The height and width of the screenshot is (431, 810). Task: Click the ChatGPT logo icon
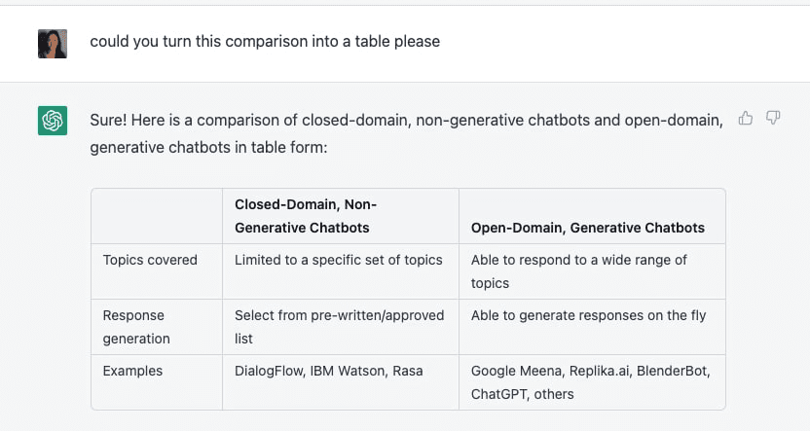[53, 121]
